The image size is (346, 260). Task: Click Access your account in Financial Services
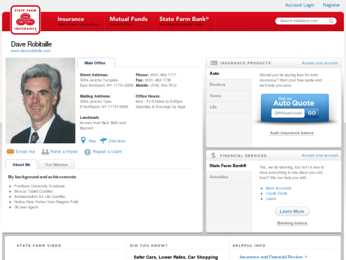tap(320, 156)
